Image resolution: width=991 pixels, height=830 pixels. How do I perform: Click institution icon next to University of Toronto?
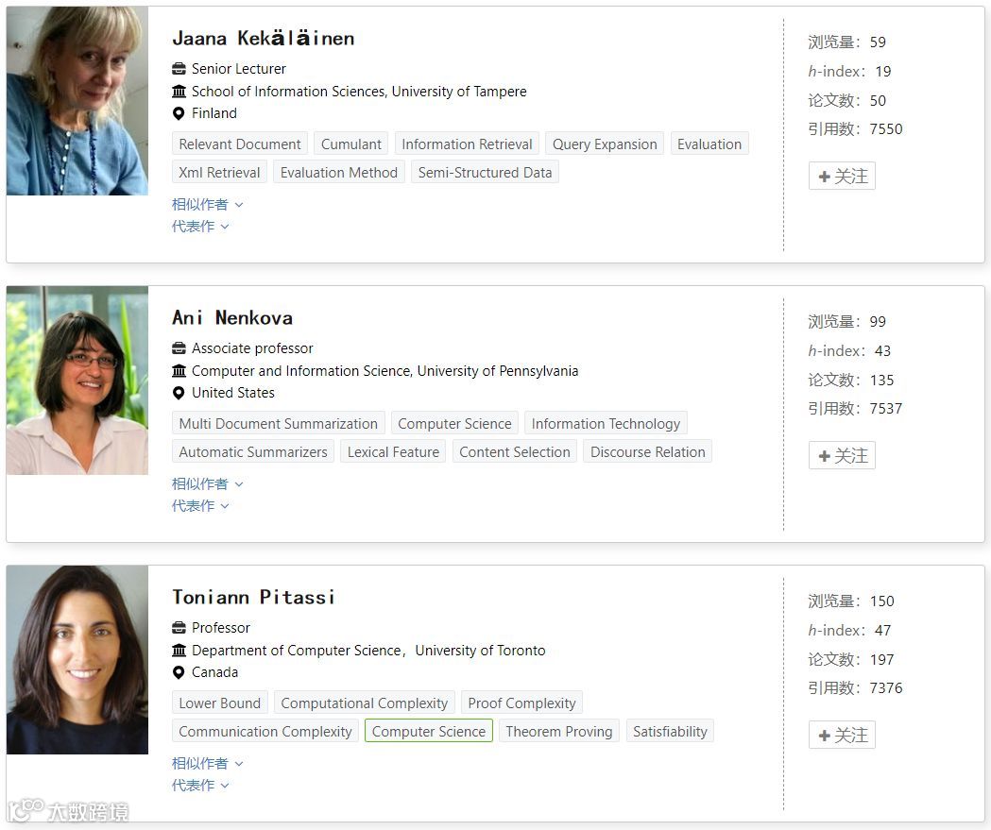point(179,651)
